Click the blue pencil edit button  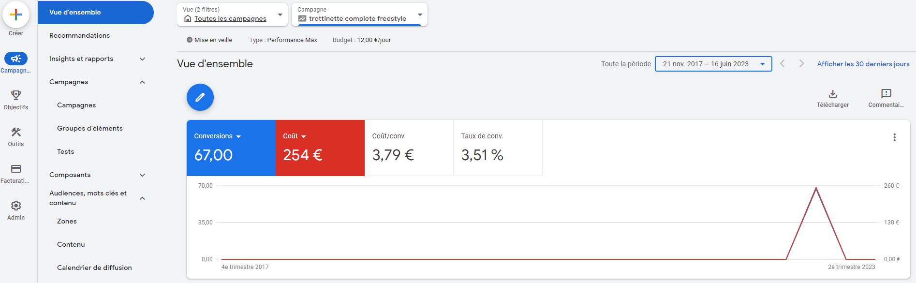coord(200,97)
